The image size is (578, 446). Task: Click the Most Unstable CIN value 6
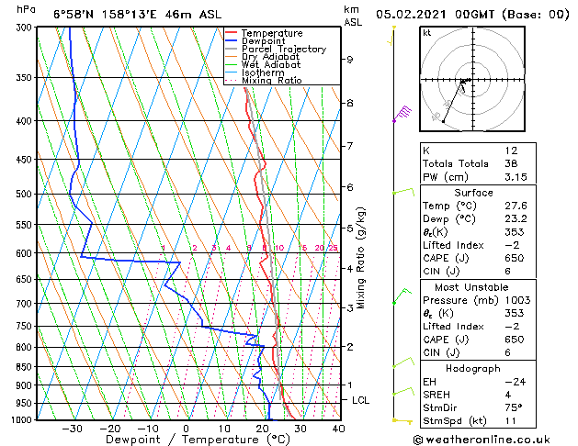pyautogui.click(x=508, y=352)
